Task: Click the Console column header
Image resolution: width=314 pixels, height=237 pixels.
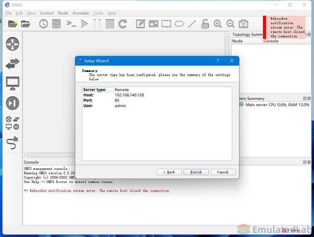Action: pyautogui.click(x=287, y=41)
